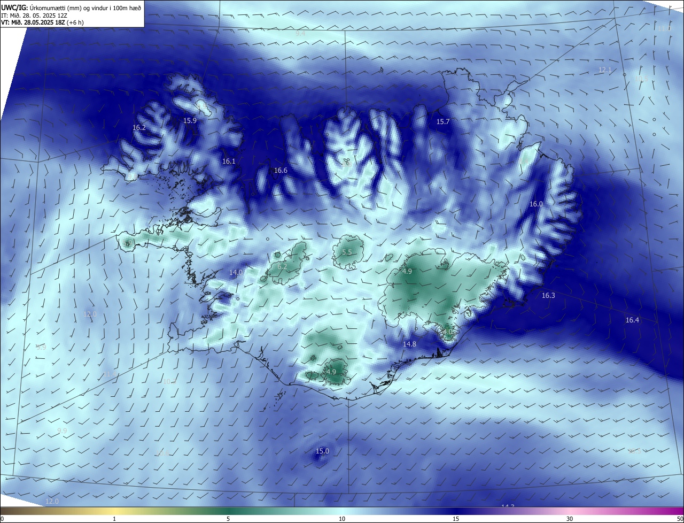Click the 15.9 value over the Westfjords
The image size is (684, 523).
[x=190, y=121]
